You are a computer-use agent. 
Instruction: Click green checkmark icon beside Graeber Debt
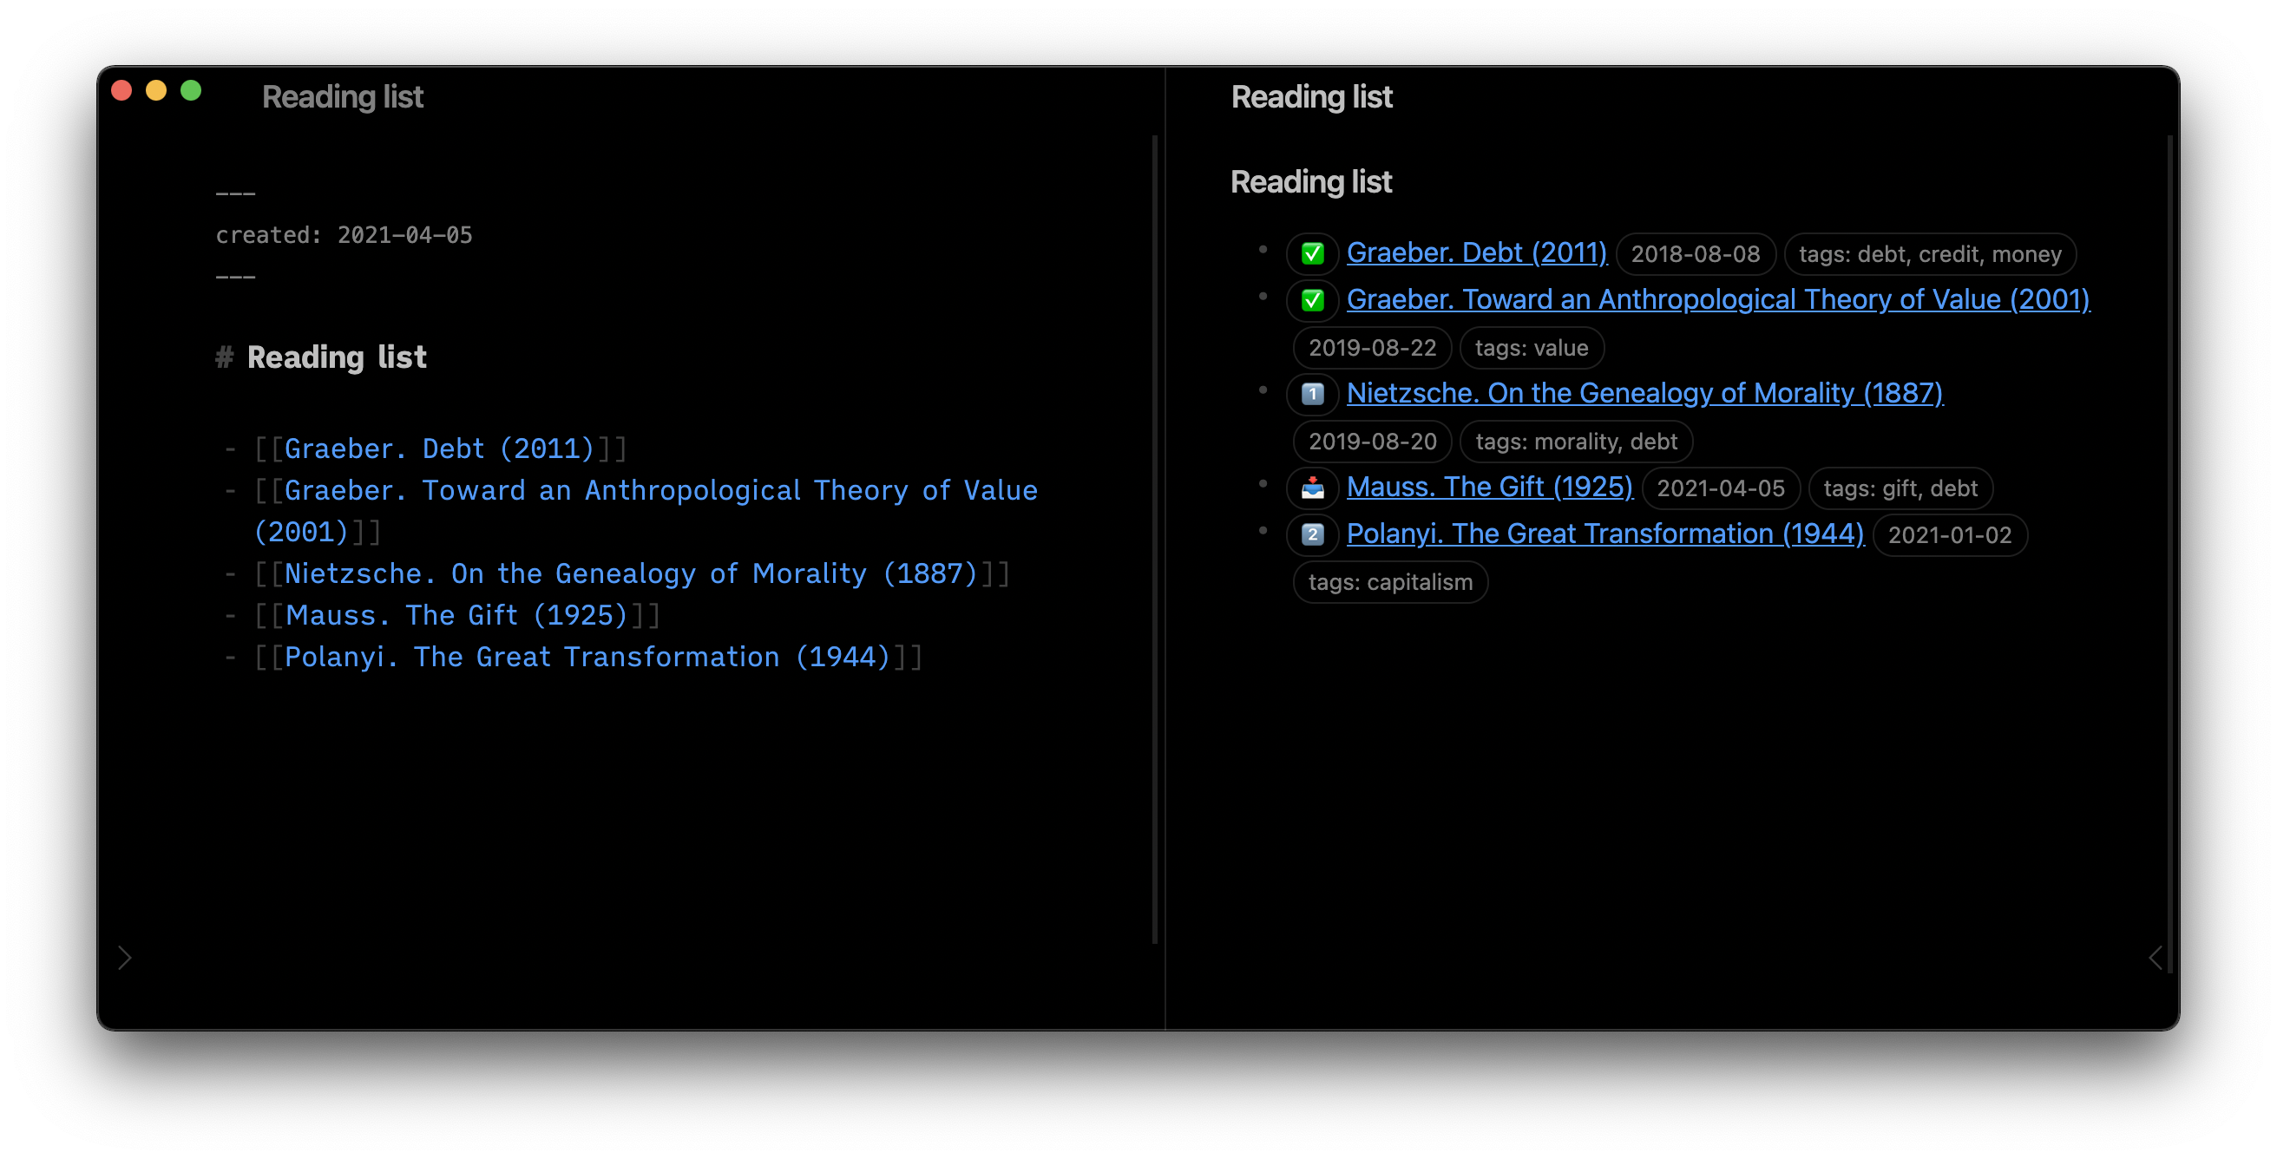coord(1312,254)
